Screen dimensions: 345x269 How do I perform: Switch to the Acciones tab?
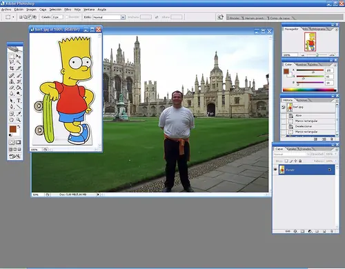tap(302, 100)
